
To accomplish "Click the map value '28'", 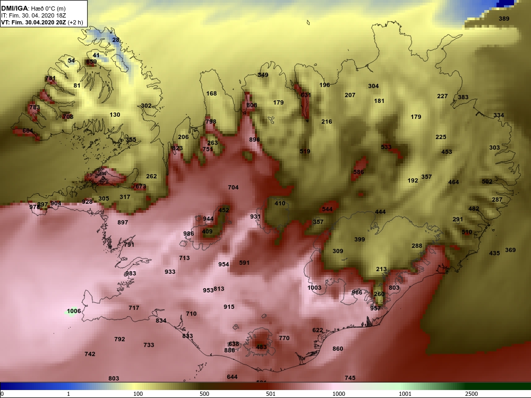I will [x=116, y=40].
